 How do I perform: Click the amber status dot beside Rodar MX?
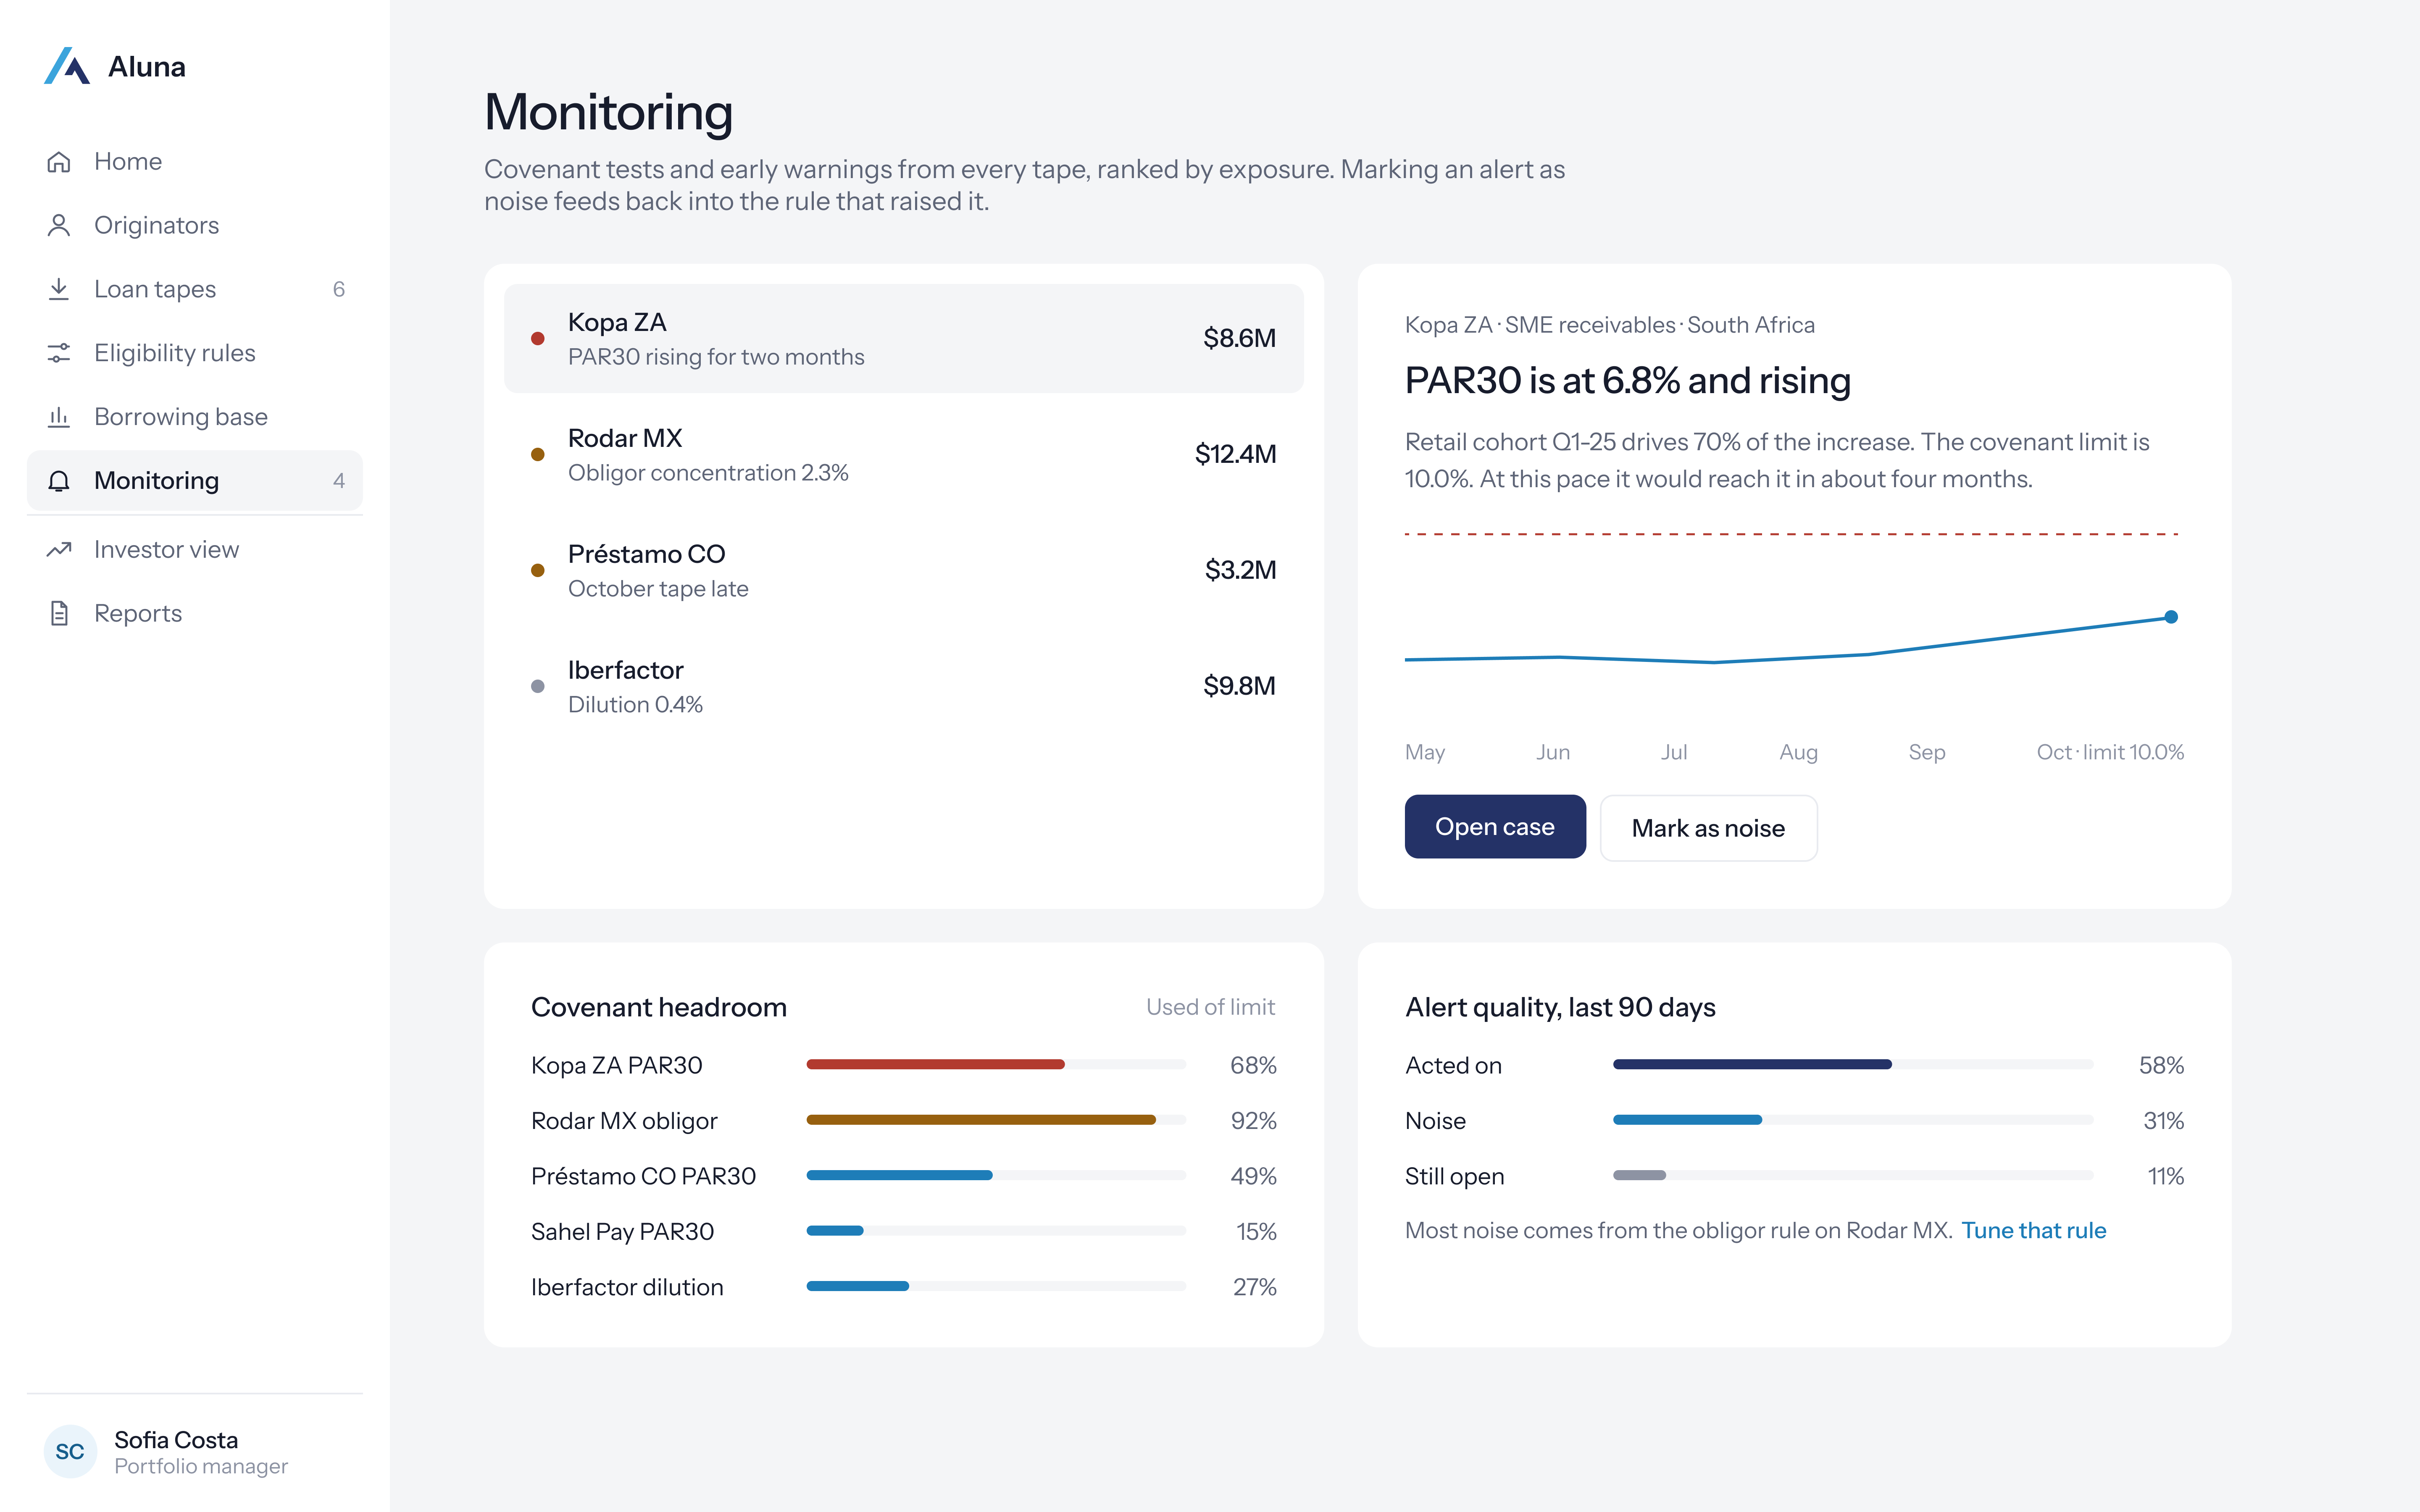[538, 454]
